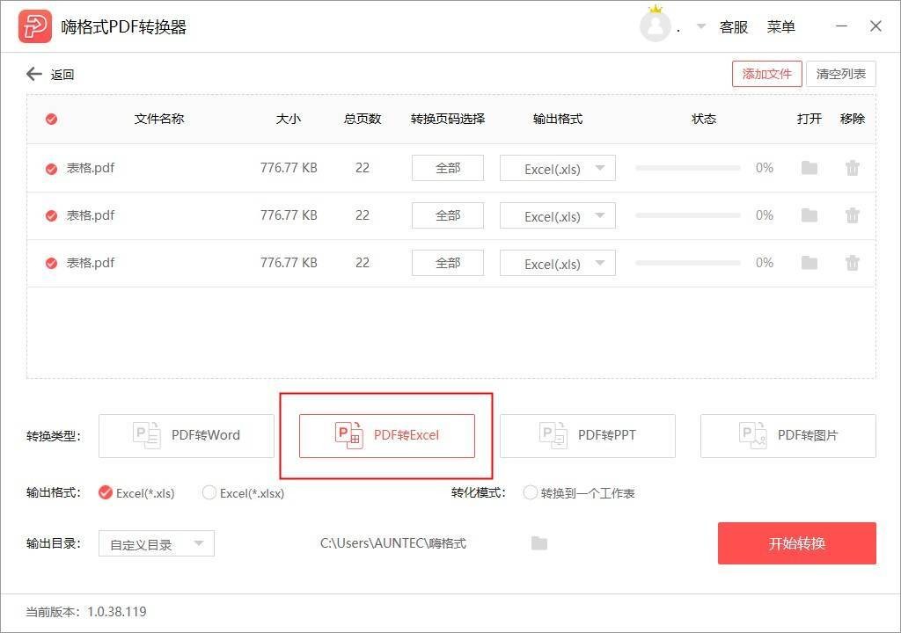Click the progress bar of the third file row

[688, 263]
